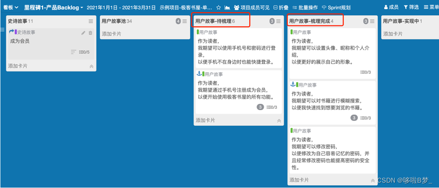Image resolution: width=439 pixels, height=188 pixels.
Task: Click badge 3 on the 模糊搜索 card
Action: point(354,118)
